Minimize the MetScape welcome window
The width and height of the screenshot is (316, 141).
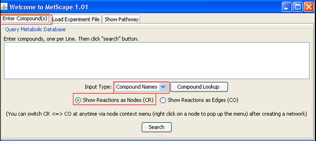[x=287, y=8]
